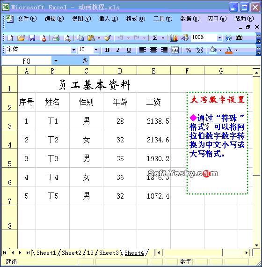The width and height of the screenshot is (262, 267).
Task: Expand the font size dropdown
Action: 96,50
